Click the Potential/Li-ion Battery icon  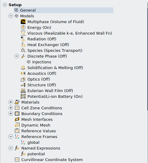click(23, 96)
